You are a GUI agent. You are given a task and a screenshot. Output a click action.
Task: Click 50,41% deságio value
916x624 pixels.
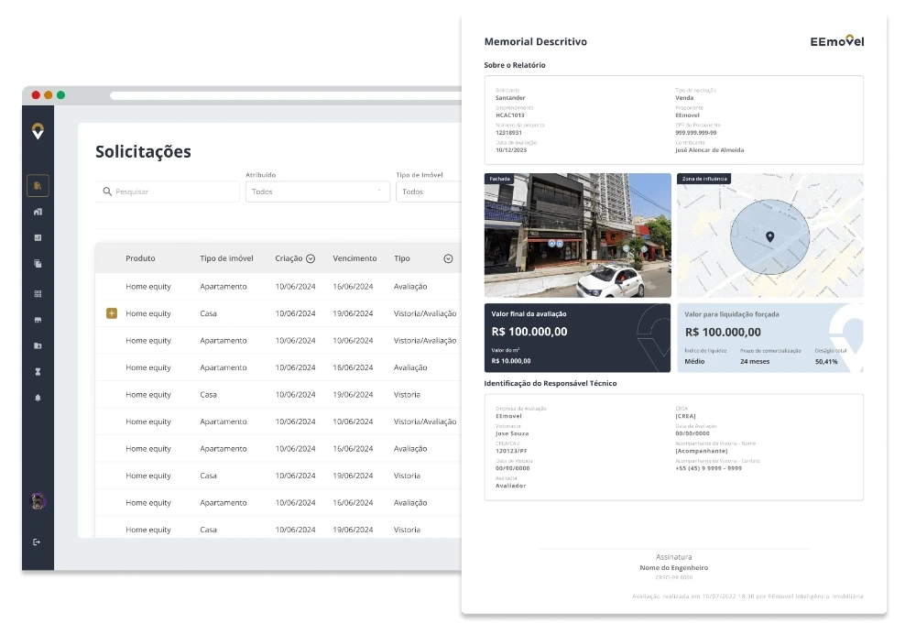(x=826, y=362)
